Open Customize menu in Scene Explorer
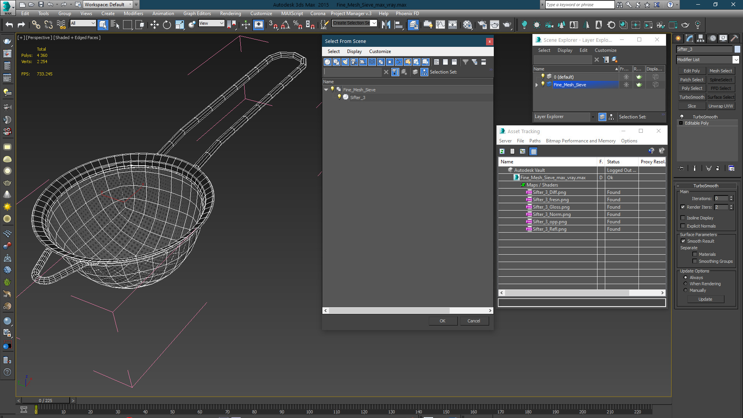 pos(605,50)
